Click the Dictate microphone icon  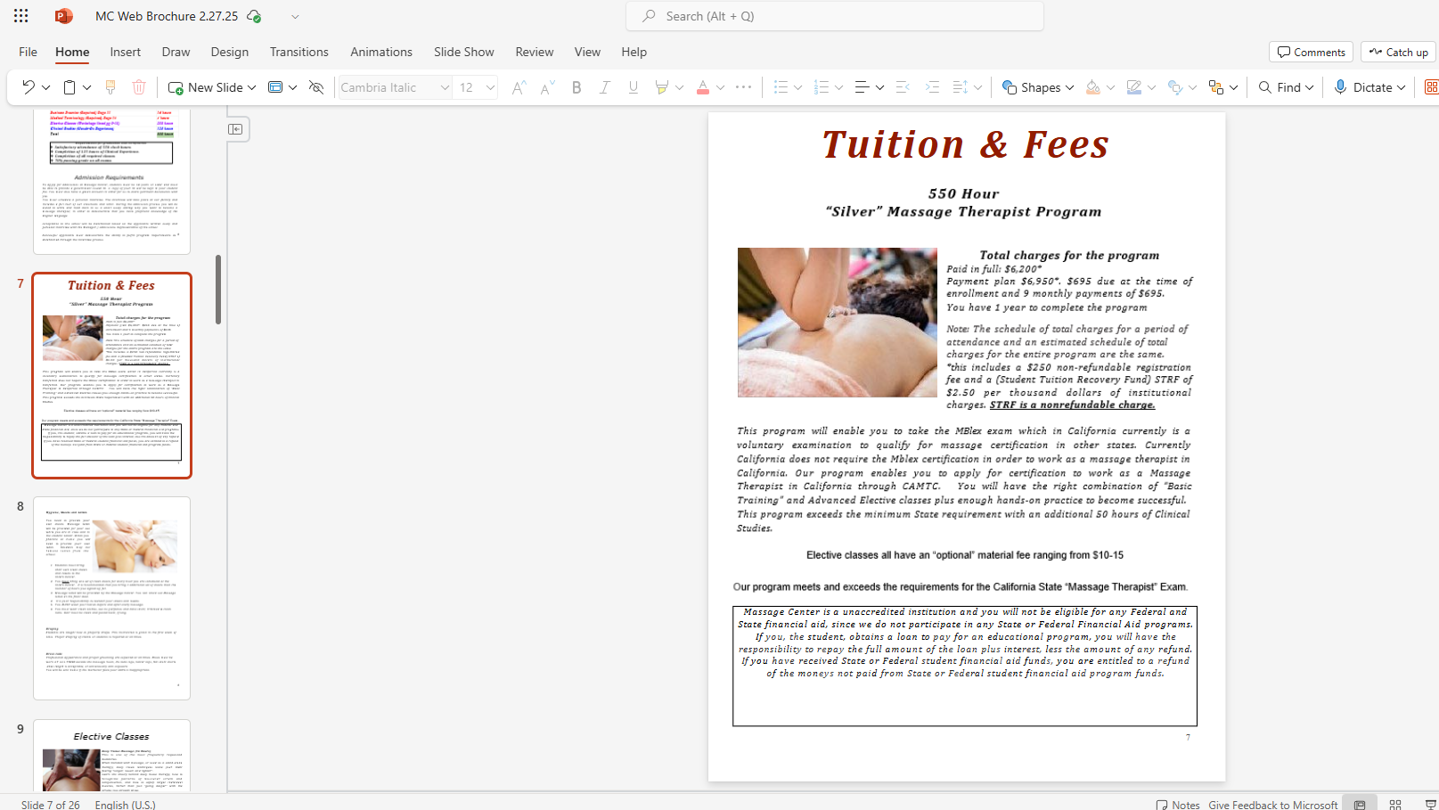[1340, 87]
